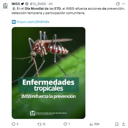Open the tinyurl.com/2th5fv9s link

click(33, 22)
